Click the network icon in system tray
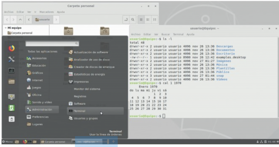This screenshot has width=279, height=147. click(261, 142)
